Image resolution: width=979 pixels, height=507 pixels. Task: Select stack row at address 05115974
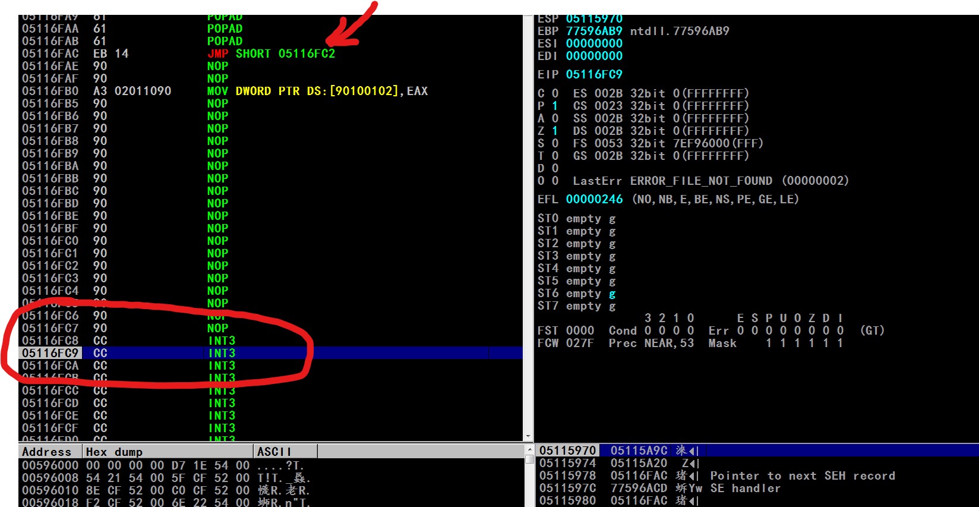tap(757, 463)
